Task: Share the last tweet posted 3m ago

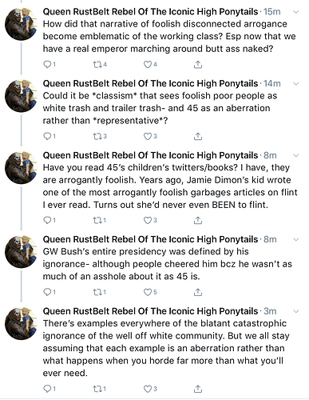Action: 198,389
